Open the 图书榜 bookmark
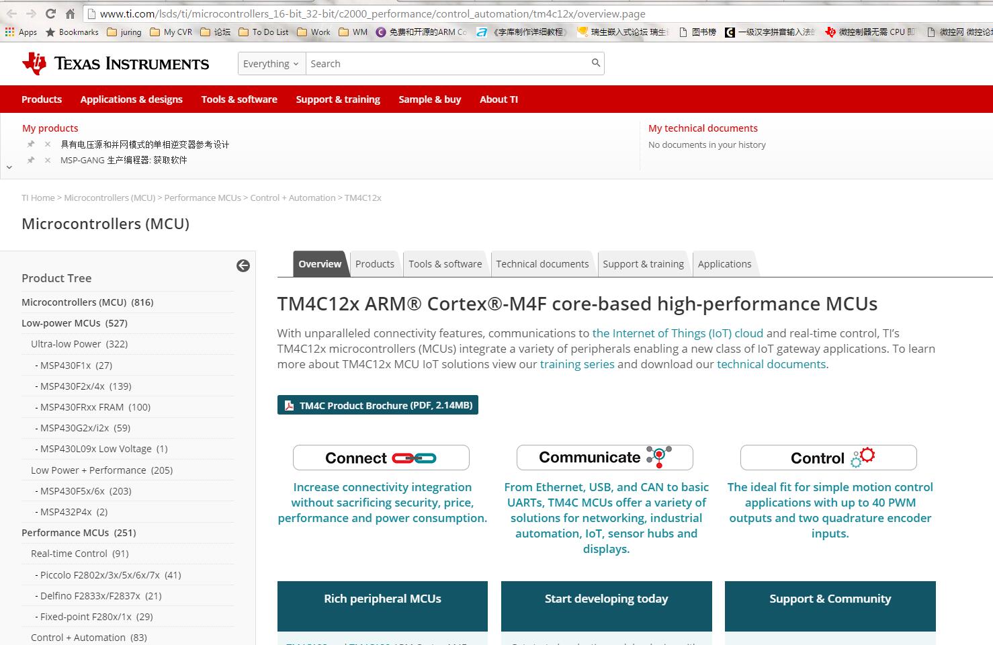The image size is (993, 645). coord(698,32)
